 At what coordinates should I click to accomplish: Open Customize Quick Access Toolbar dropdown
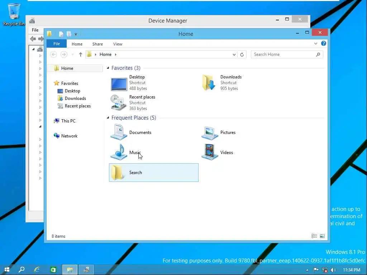pyautogui.click(x=76, y=34)
